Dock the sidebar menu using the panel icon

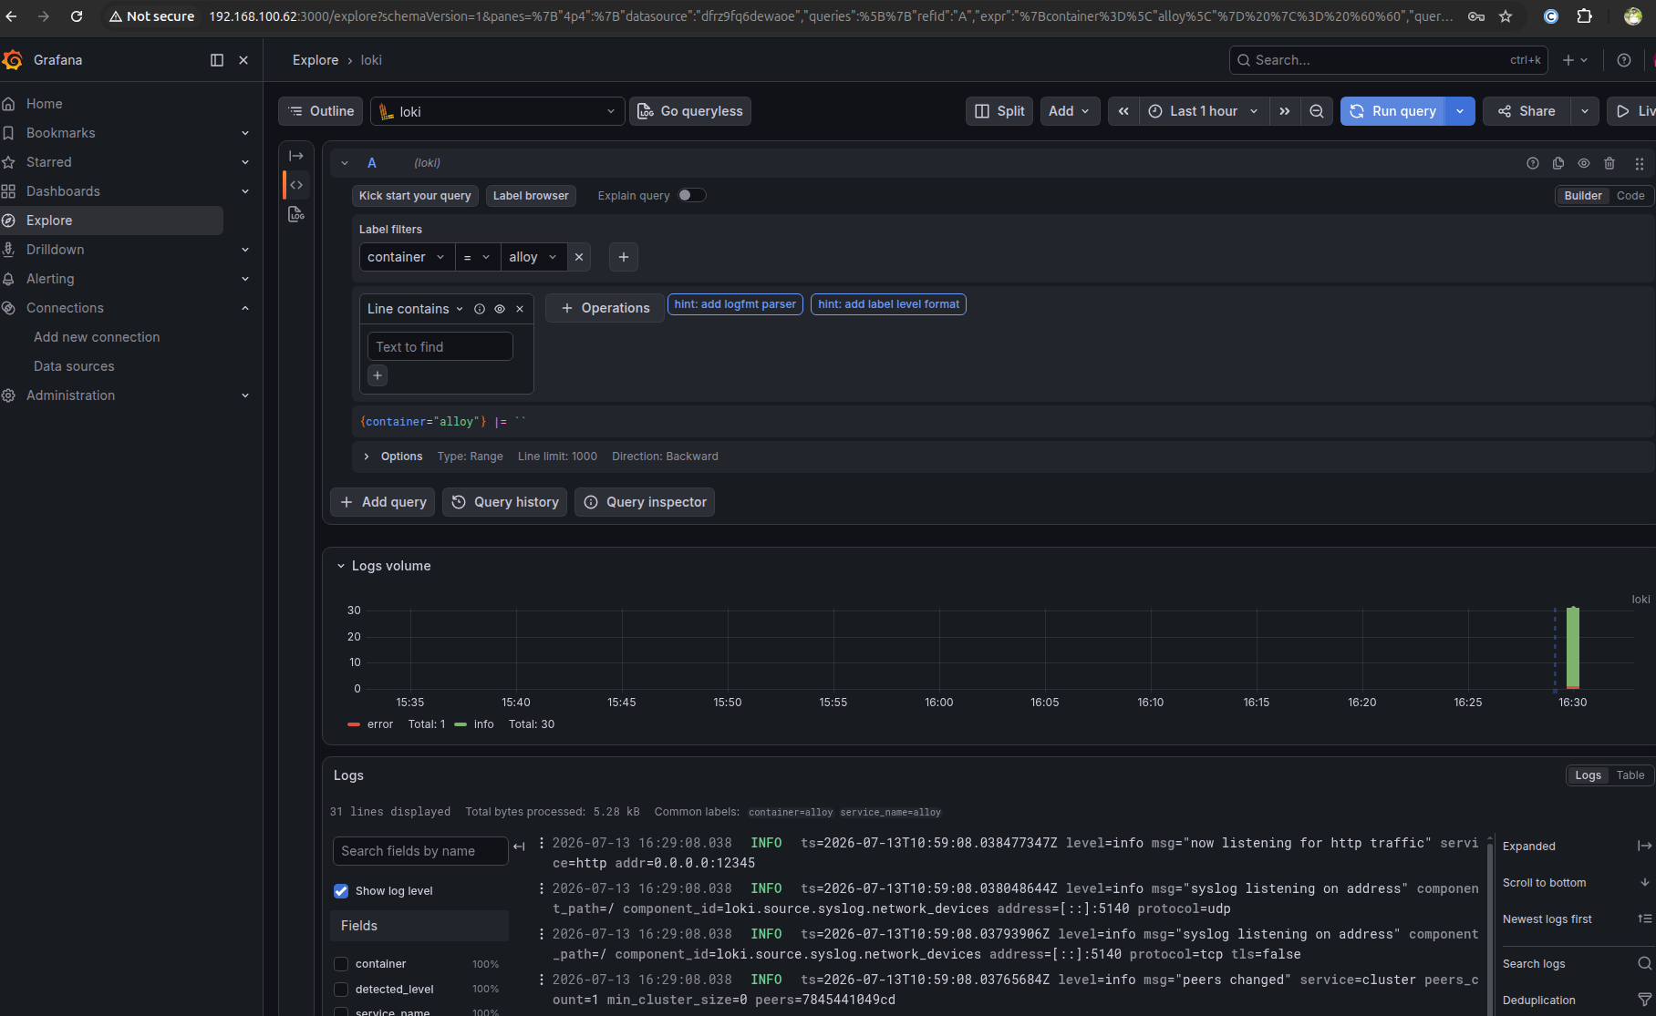tap(217, 60)
